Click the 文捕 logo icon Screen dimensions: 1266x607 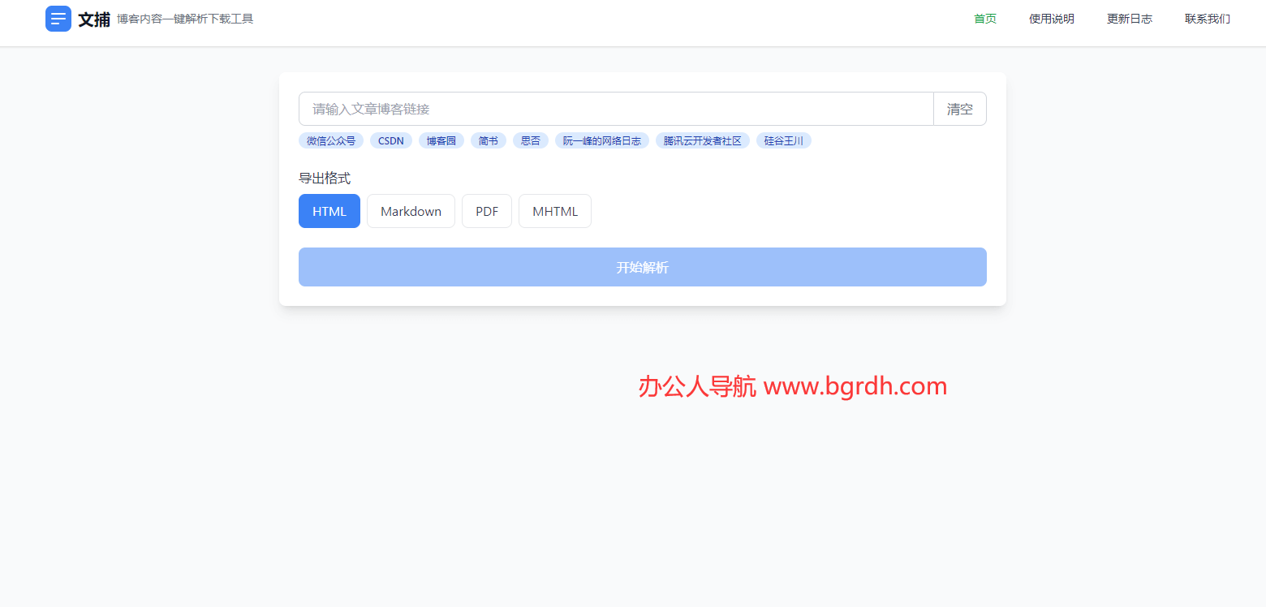pyautogui.click(x=58, y=18)
